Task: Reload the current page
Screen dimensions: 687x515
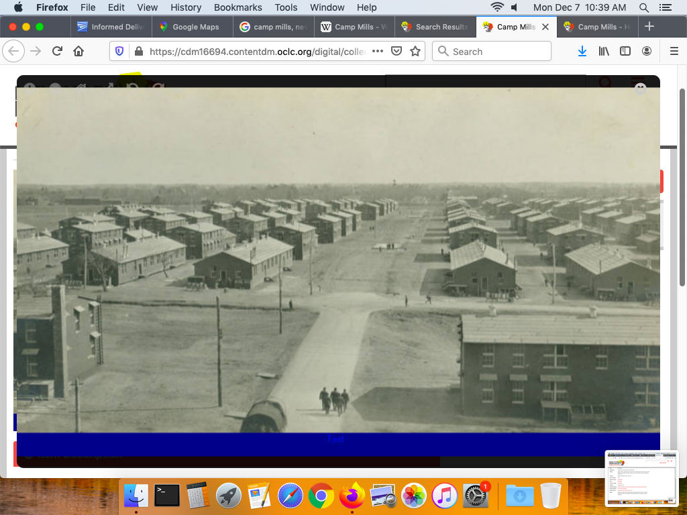Action: coord(57,52)
